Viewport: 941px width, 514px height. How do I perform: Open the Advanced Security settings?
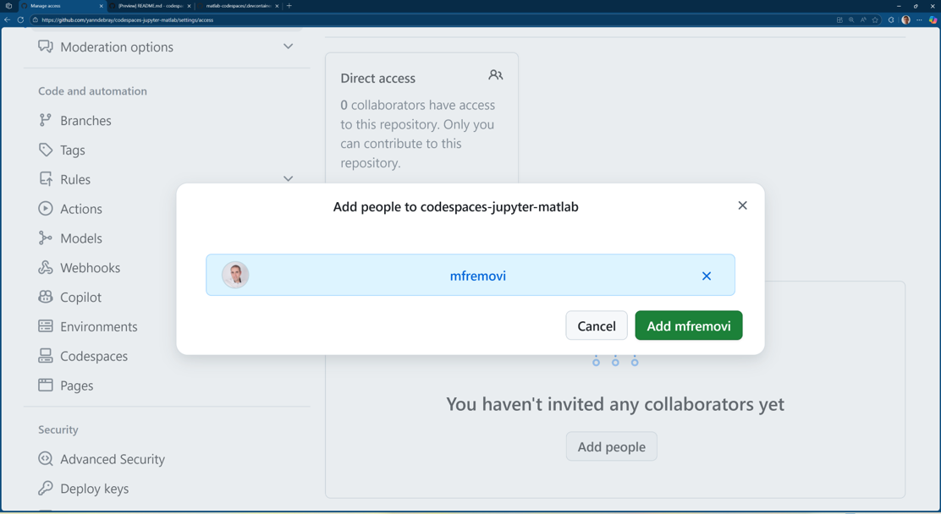[112, 459]
